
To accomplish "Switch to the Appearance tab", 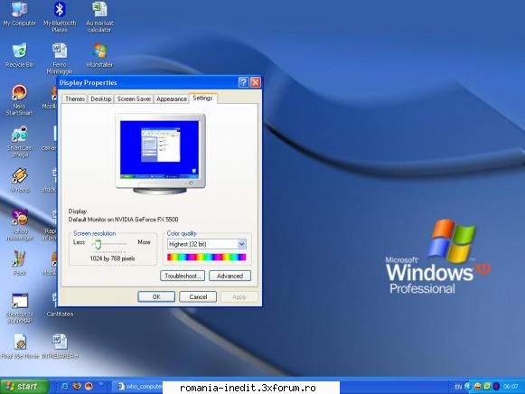I will [x=172, y=98].
